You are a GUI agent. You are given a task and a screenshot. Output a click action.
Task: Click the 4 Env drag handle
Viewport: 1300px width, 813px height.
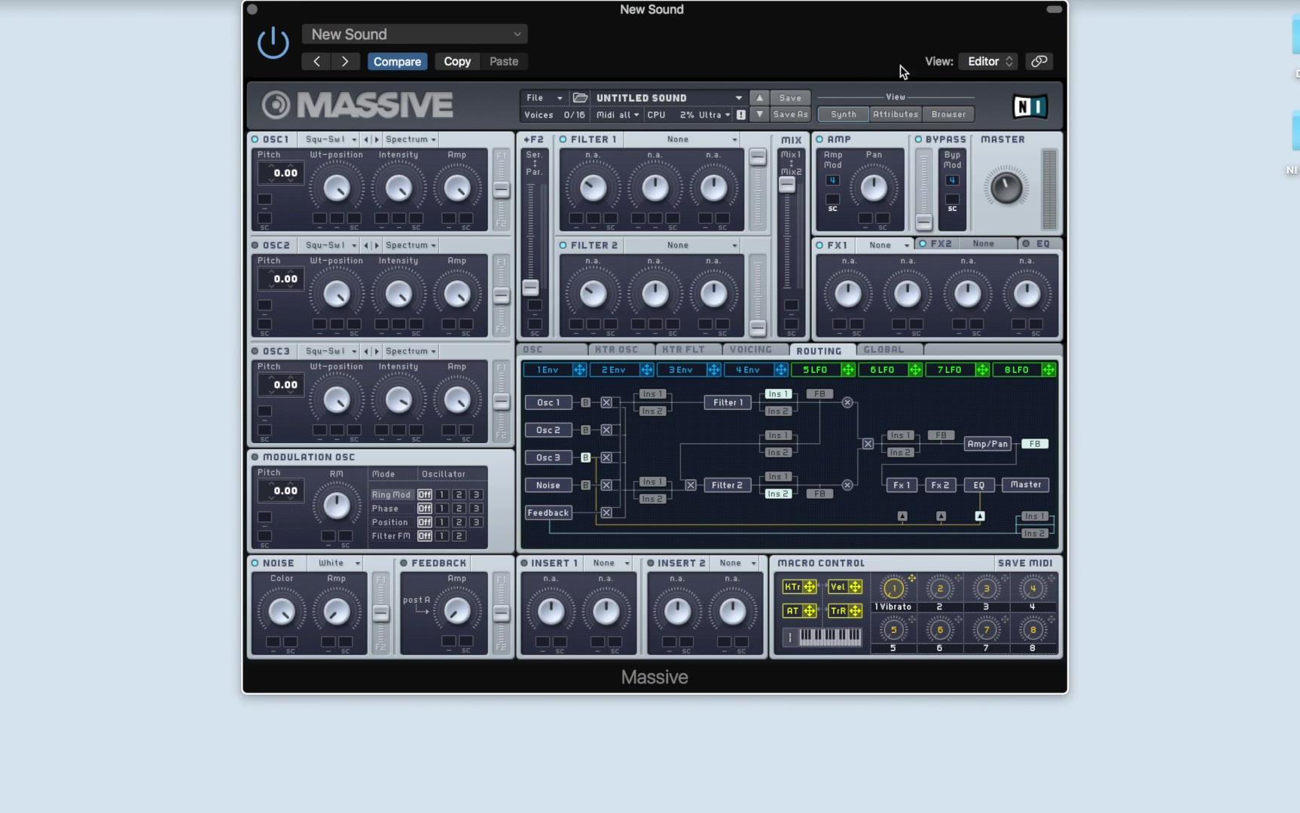click(x=781, y=370)
